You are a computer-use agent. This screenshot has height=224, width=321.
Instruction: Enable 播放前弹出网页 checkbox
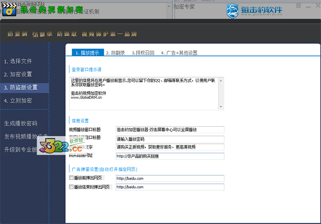pos(71,178)
